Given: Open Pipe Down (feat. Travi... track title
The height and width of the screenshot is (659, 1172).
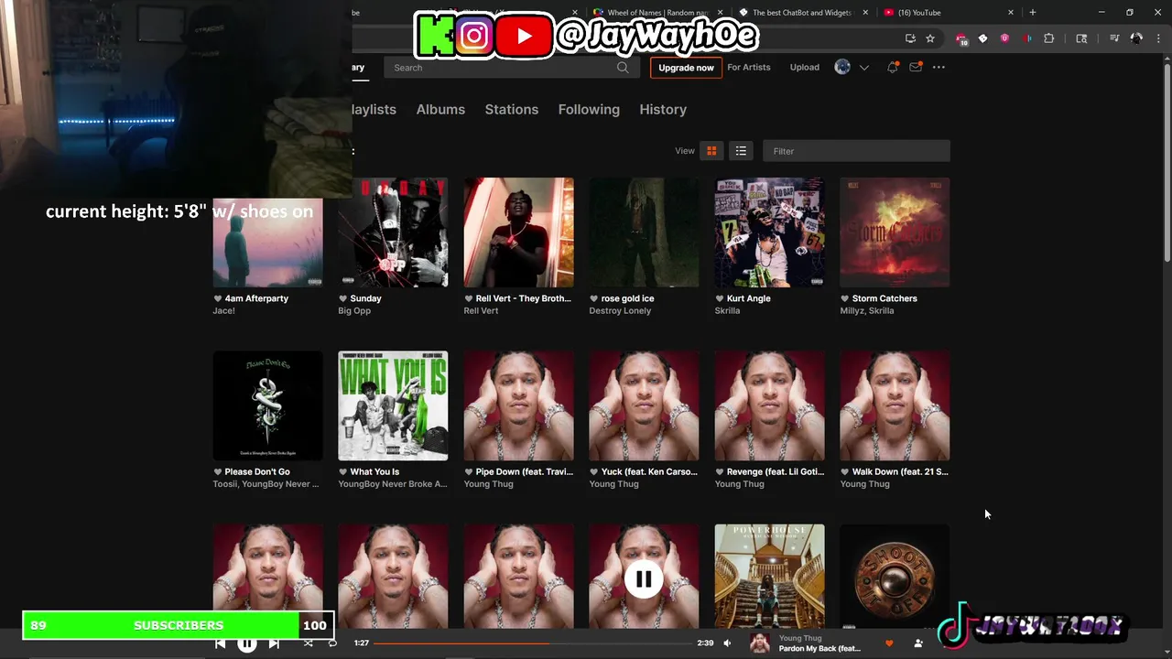Looking at the screenshot, I should pyautogui.click(x=525, y=472).
